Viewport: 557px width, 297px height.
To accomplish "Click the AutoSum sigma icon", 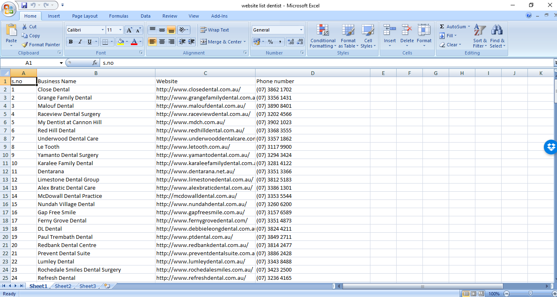I will 442,27.
